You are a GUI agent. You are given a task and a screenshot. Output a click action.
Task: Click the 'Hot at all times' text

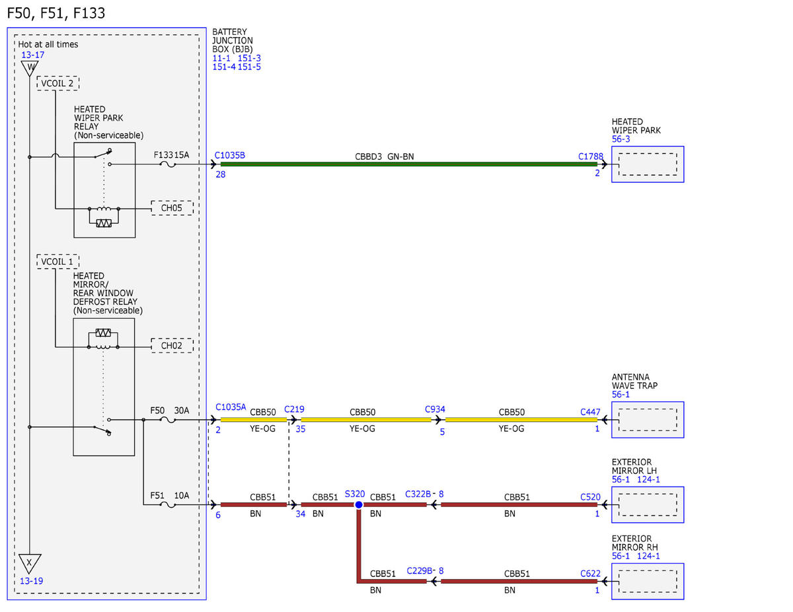[x=48, y=45]
